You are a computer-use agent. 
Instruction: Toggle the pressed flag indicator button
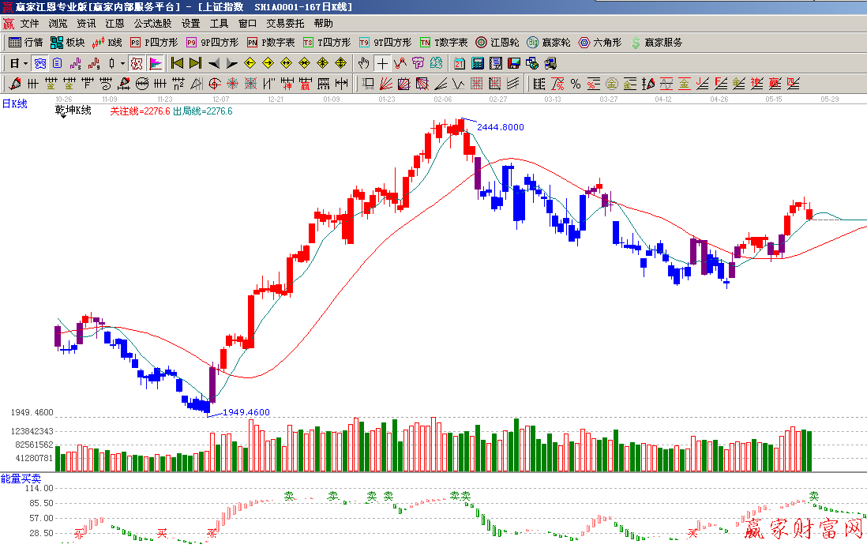pyautogui.click(x=156, y=63)
